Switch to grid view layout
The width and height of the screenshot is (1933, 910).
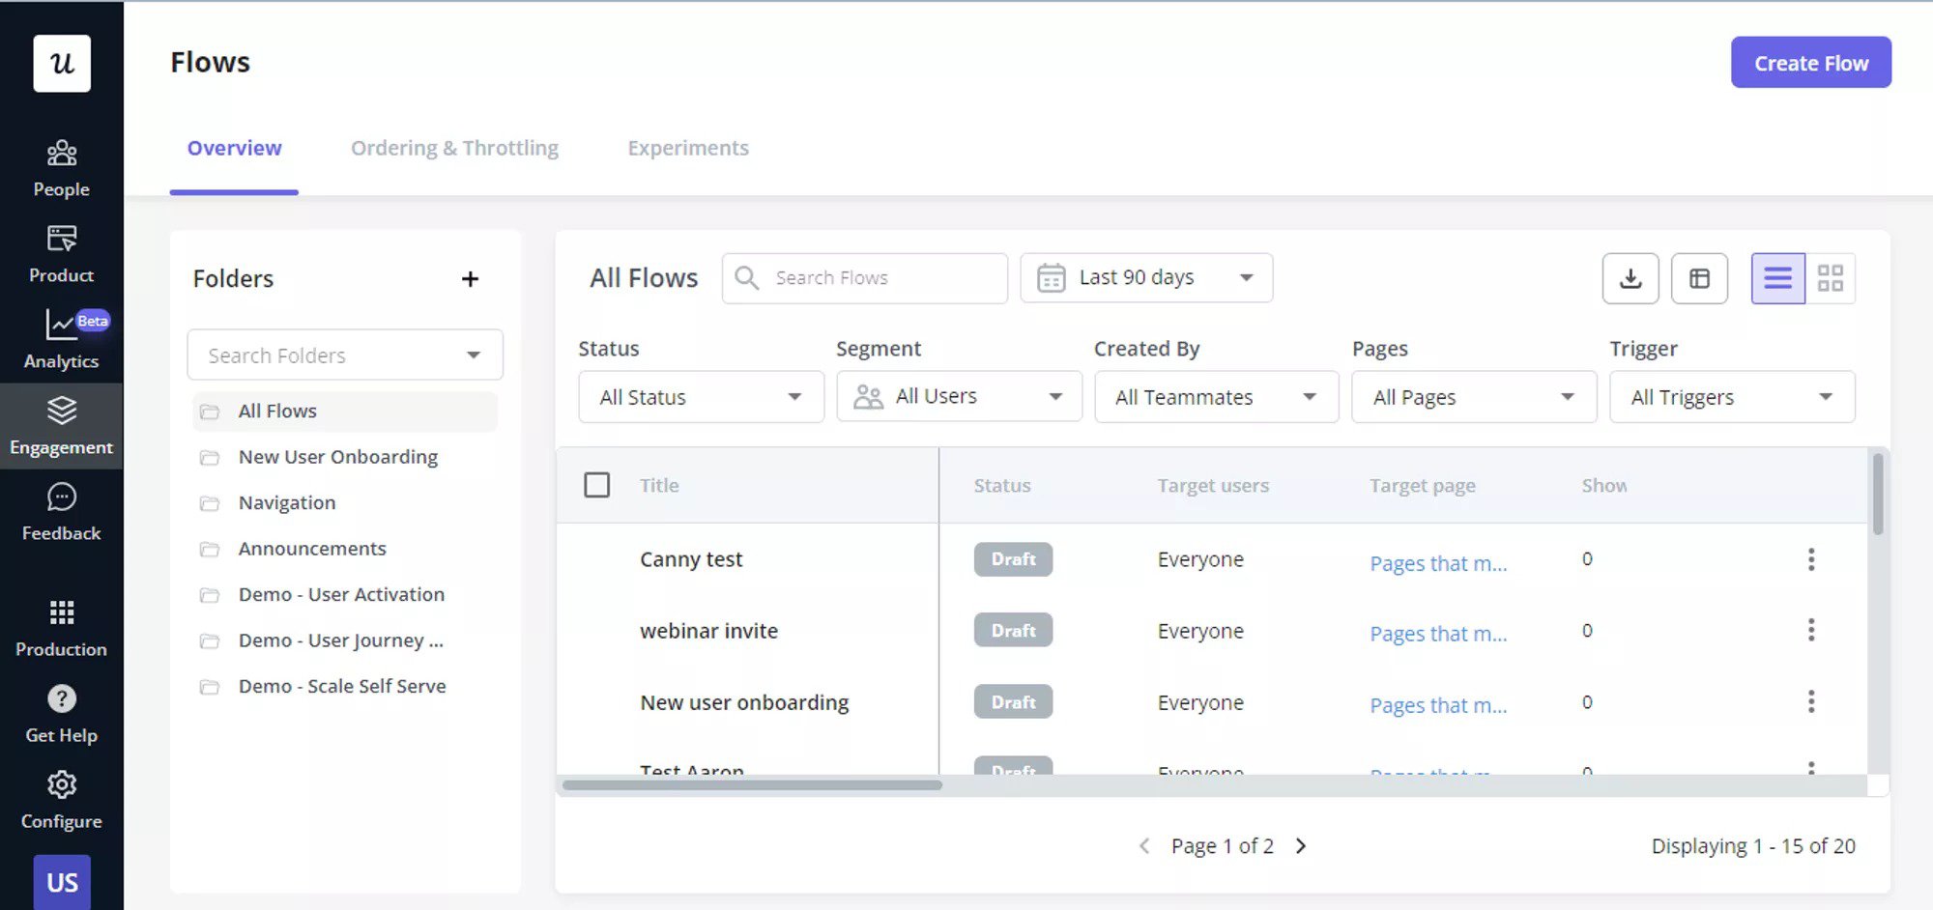(x=1830, y=278)
